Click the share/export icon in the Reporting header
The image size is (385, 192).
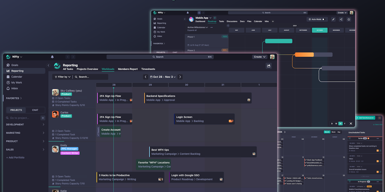click(x=268, y=66)
